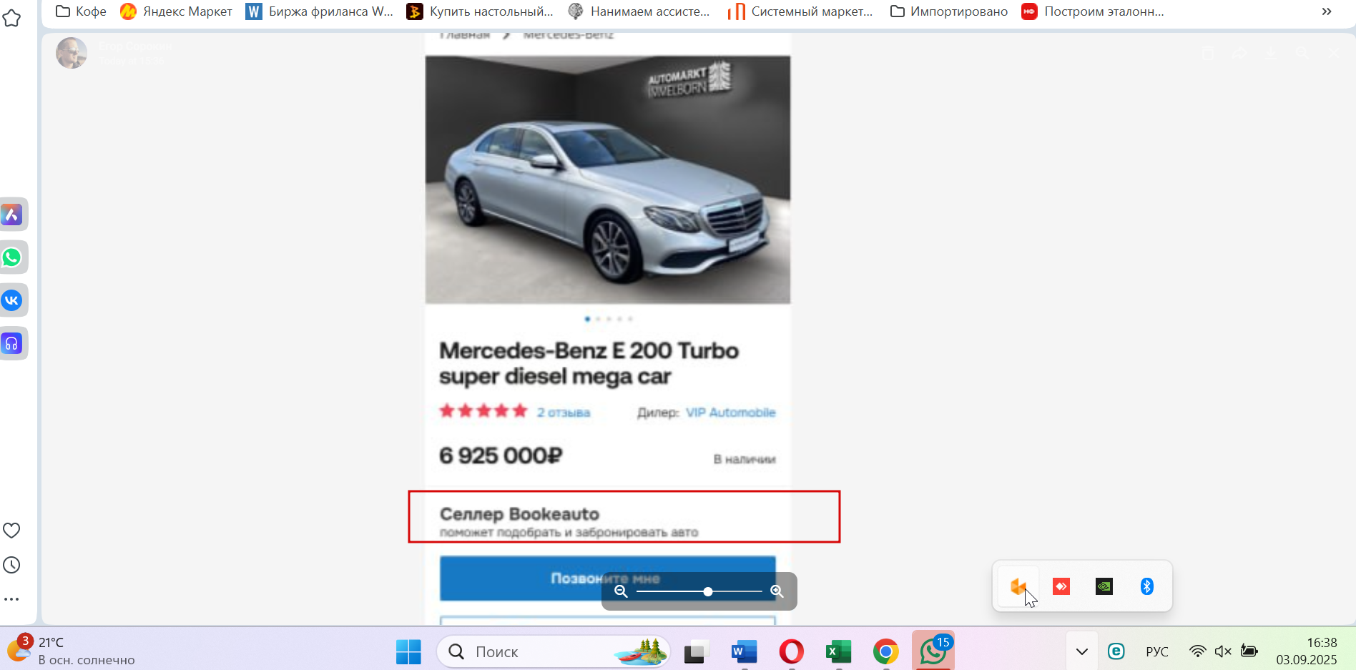Click the Поиск taskbar search box
Image resolution: width=1356 pixels, height=670 pixels.
click(x=554, y=651)
